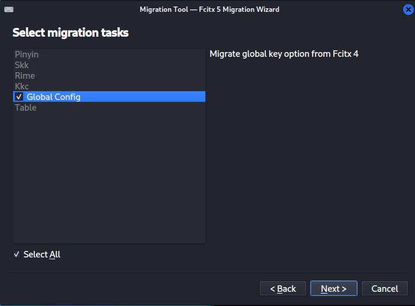Click the Fcitx 4 description text
415x306 pixels.
pos(284,54)
